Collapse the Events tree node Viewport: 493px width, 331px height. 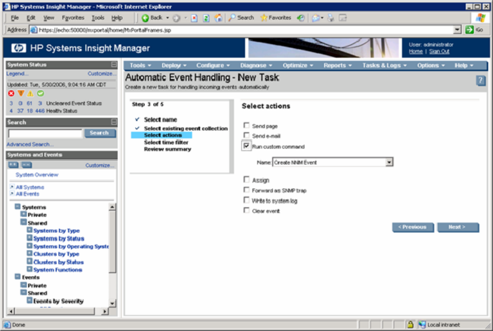[x=18, y=277]
